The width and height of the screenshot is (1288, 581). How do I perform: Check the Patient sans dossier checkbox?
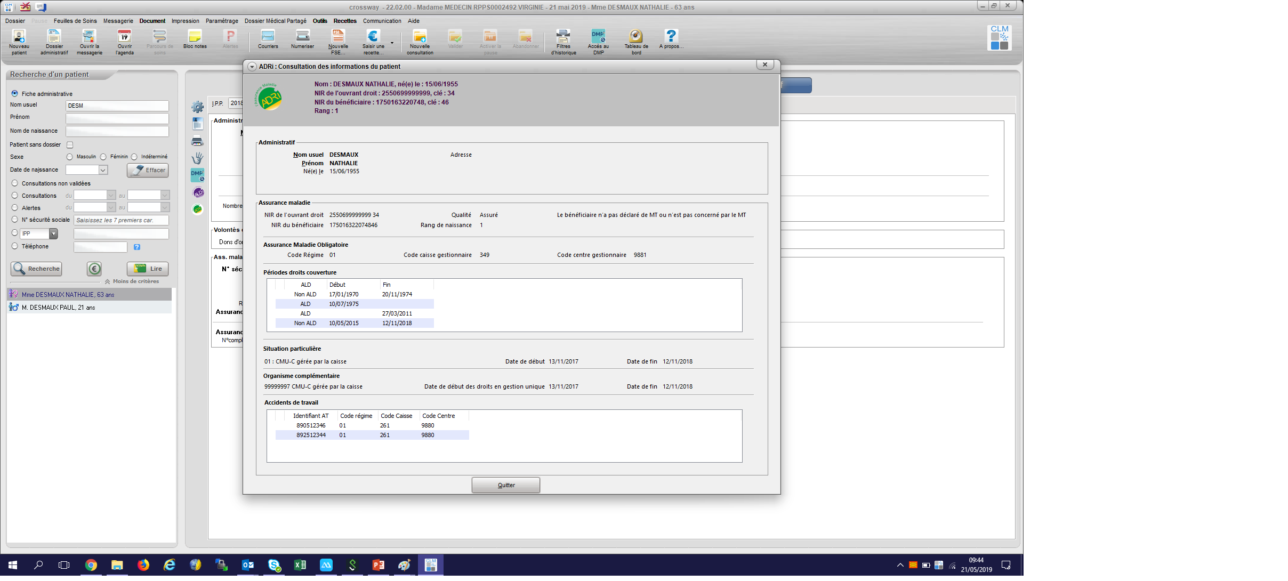[70, 145]
